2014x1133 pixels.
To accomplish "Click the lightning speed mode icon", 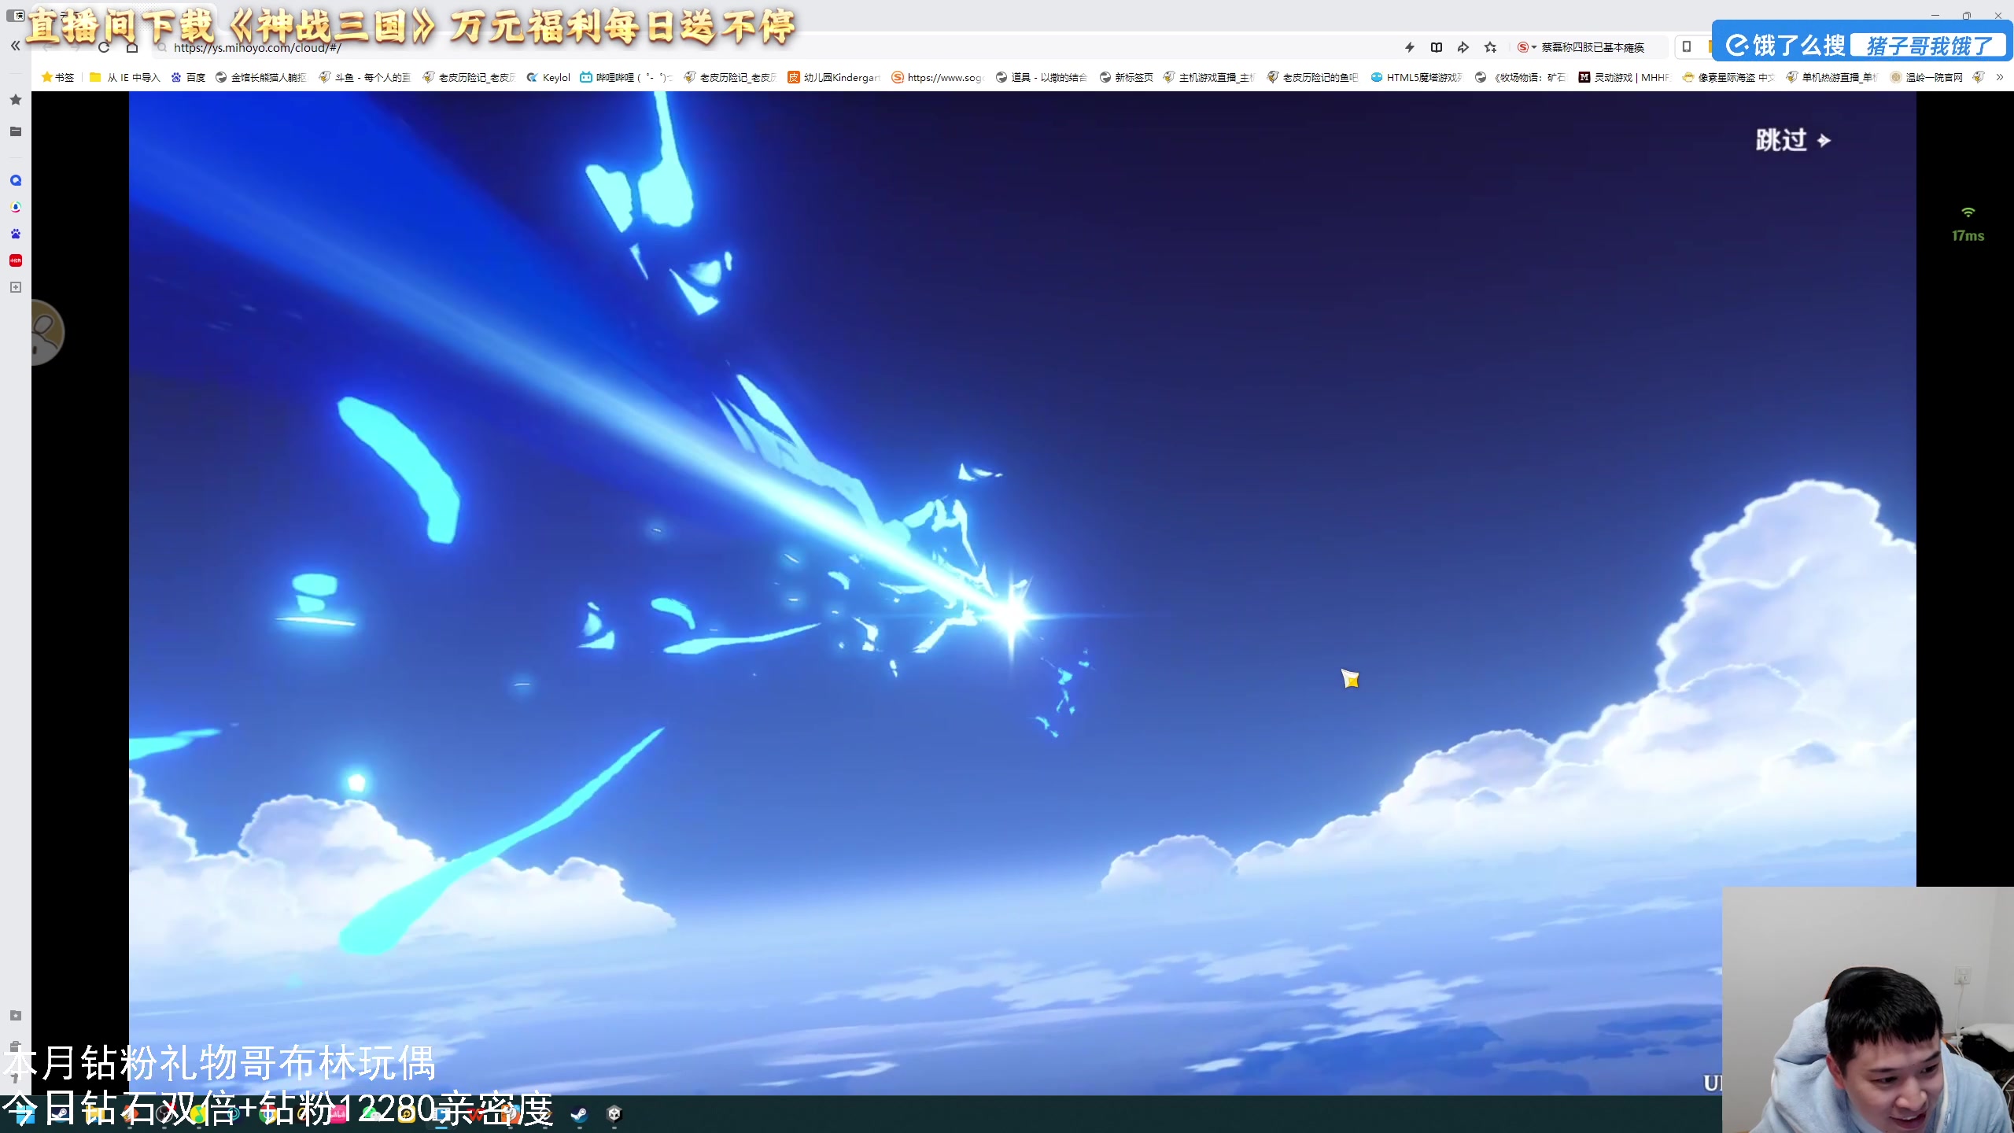I will 1410,47.
